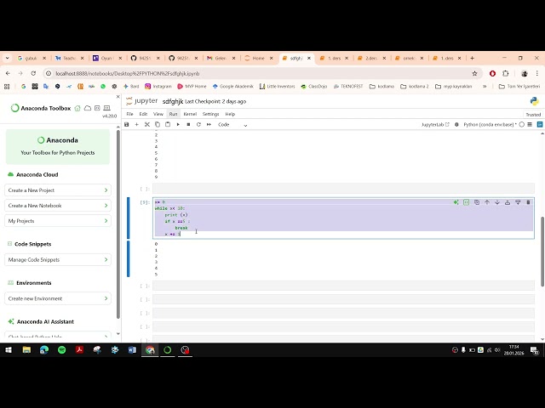The width and height of the screenshot is (545, 408).
Task: Click the Jupyter logo
Action: pyautogui.click(x=141, y=101)
